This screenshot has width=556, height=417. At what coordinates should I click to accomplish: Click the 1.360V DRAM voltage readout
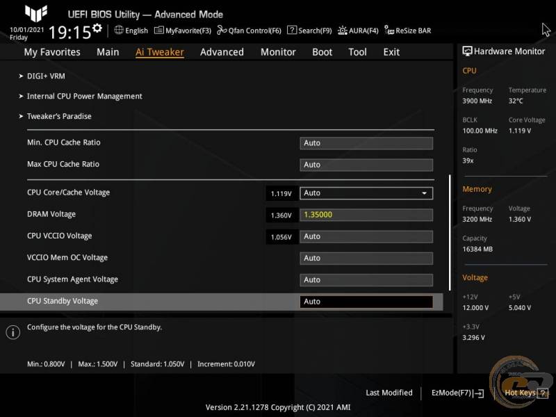[x=281, y=215]
